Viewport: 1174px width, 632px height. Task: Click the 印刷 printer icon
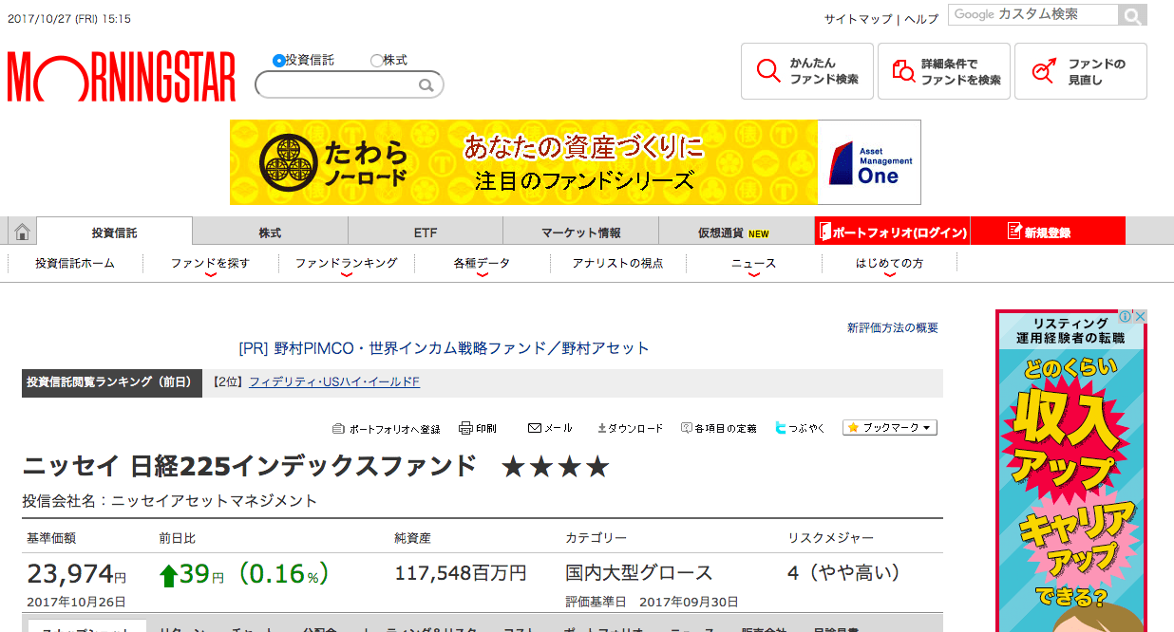point(464,427)
